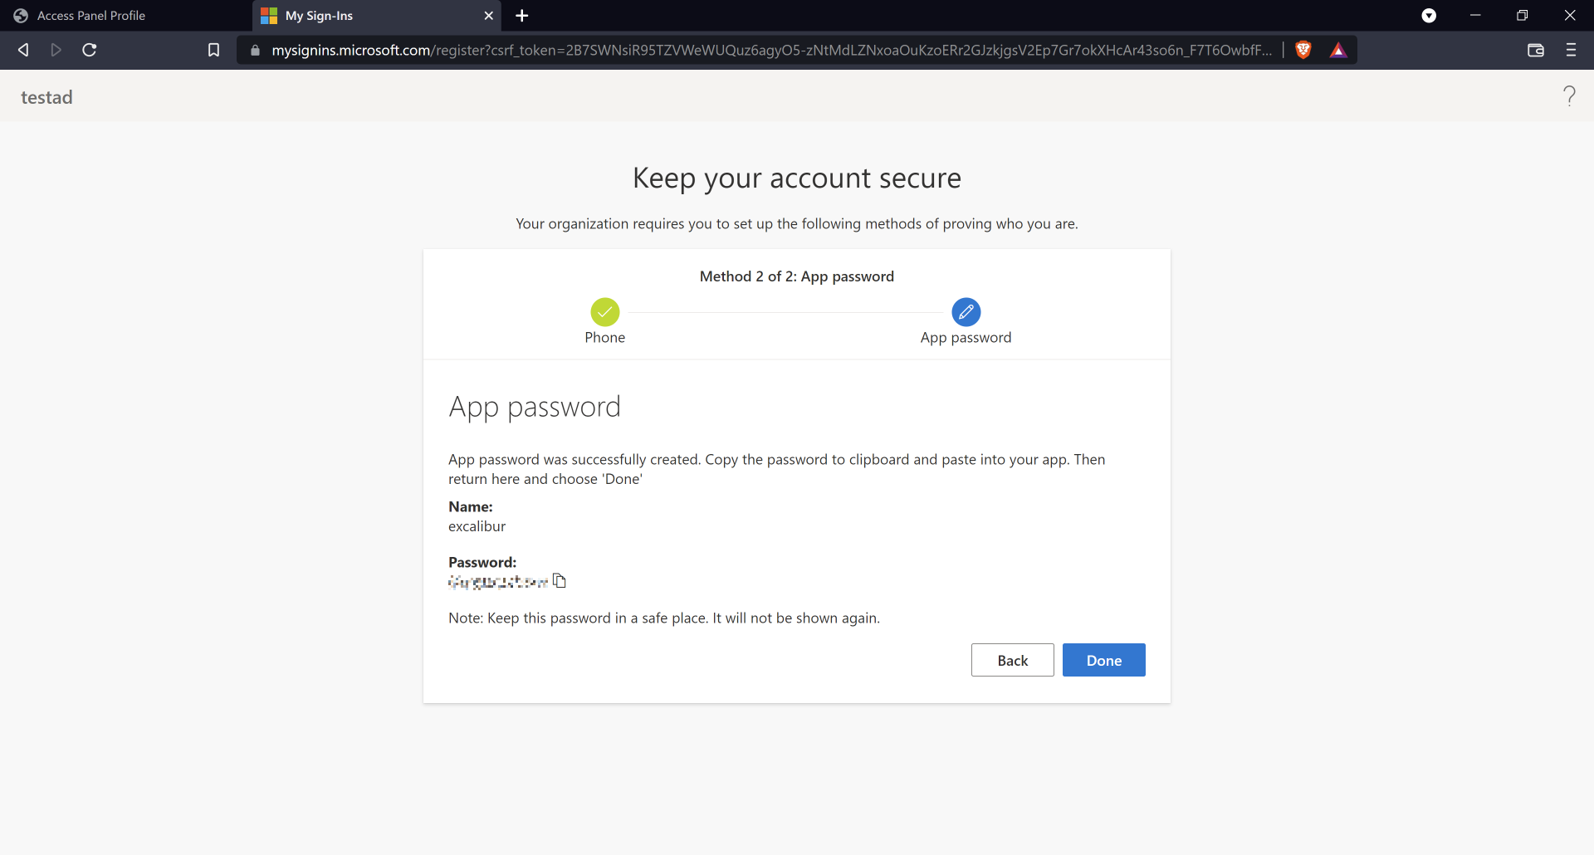Click the address bar URL
This screenshot has width=1594, height=855.
(x=770, y=50)
